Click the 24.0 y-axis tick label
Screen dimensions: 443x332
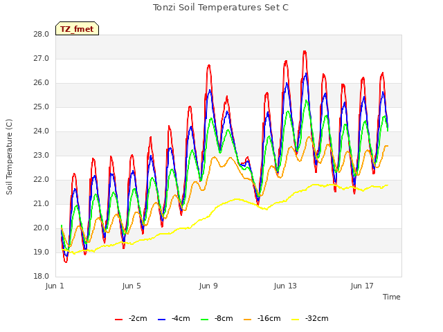pyautogui.click(x=42, y=131)
